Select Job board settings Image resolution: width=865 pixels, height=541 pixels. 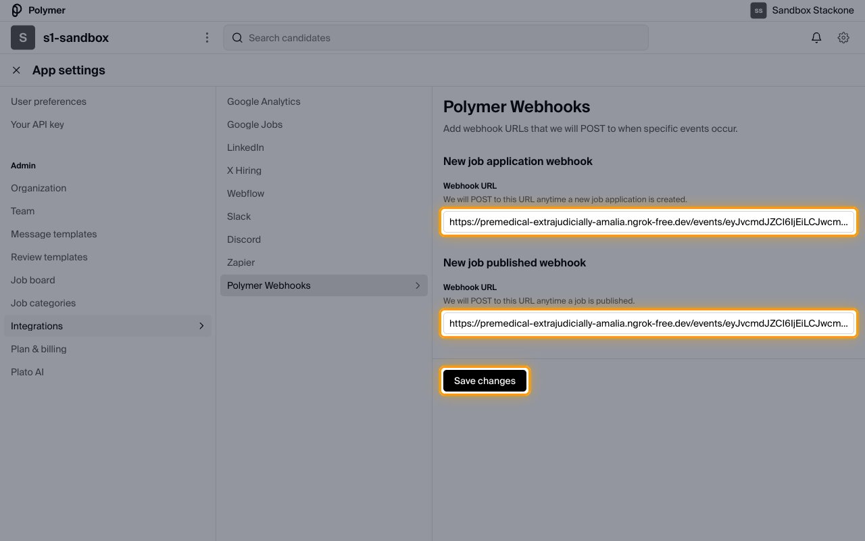coord(32,280)
